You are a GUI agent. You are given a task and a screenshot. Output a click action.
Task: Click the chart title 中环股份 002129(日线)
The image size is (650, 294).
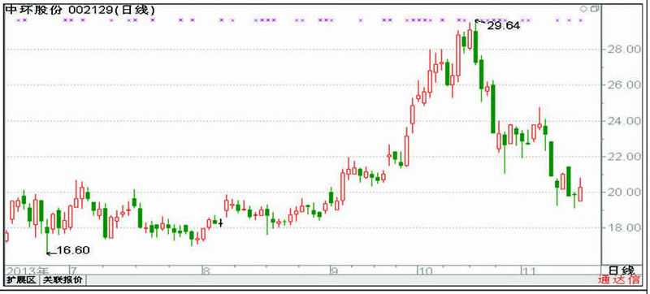80,10
